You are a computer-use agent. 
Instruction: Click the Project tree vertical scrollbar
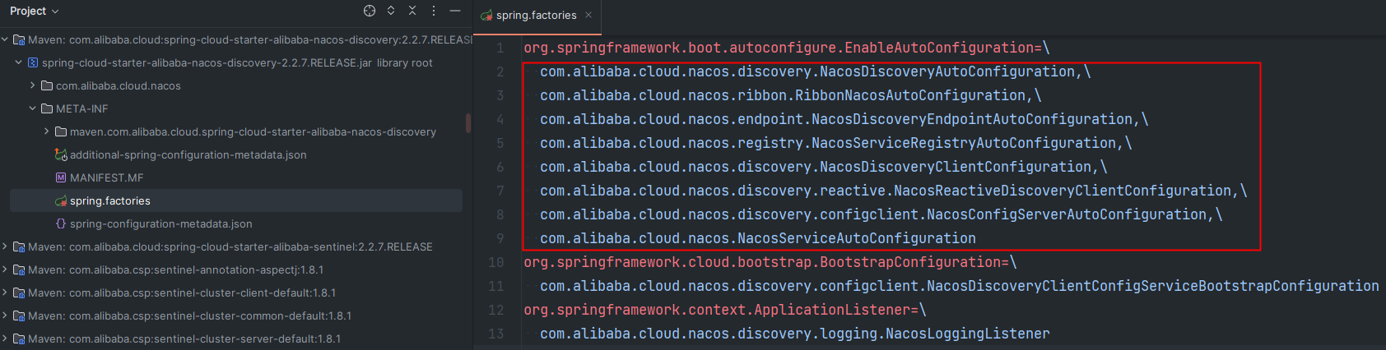[468, 122]
